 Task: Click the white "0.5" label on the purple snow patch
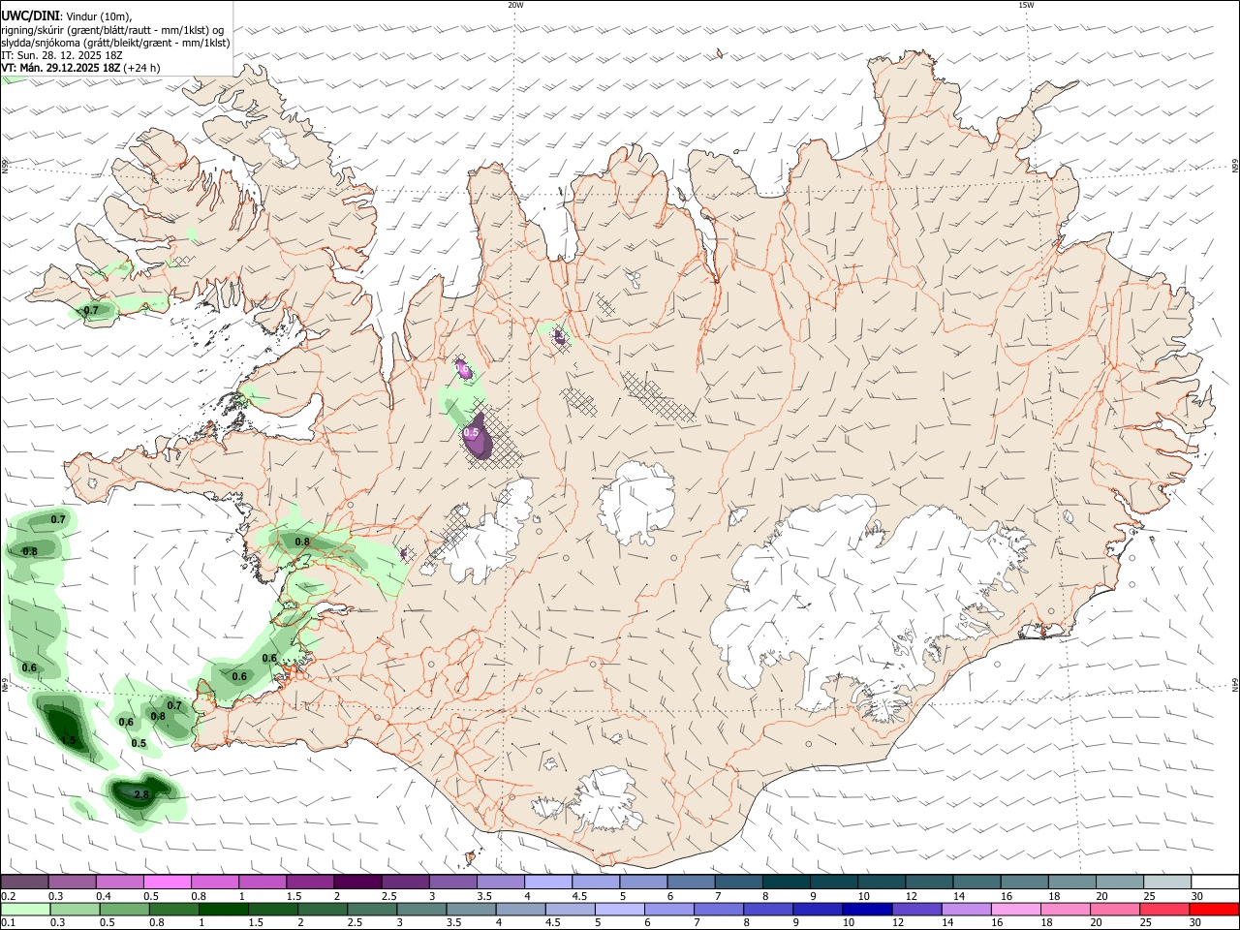tap(472, 432)
